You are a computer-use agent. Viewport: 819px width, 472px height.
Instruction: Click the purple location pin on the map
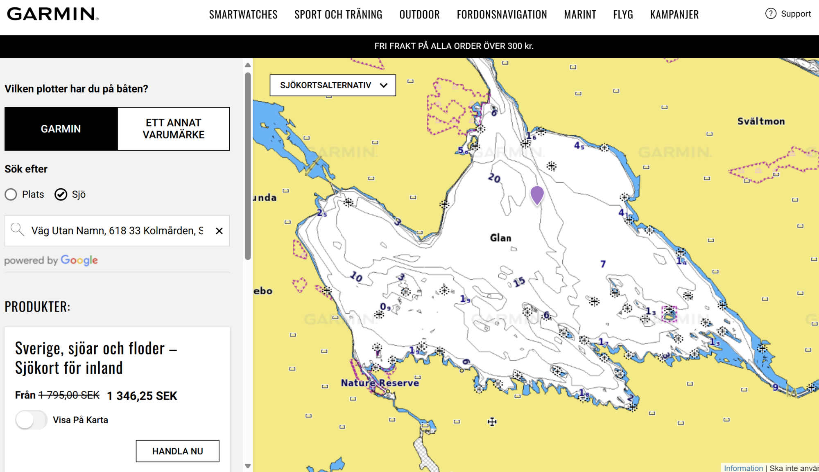coord(537,195)
